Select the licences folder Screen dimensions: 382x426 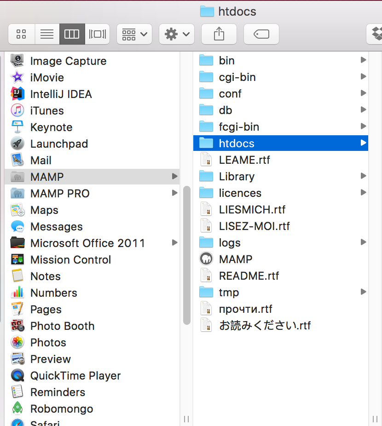pyautogui.click(x=281, y=193)
